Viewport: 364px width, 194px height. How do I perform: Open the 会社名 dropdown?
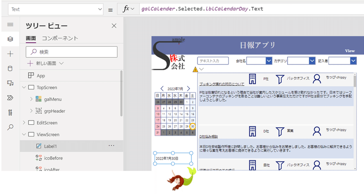click(268, 61)
